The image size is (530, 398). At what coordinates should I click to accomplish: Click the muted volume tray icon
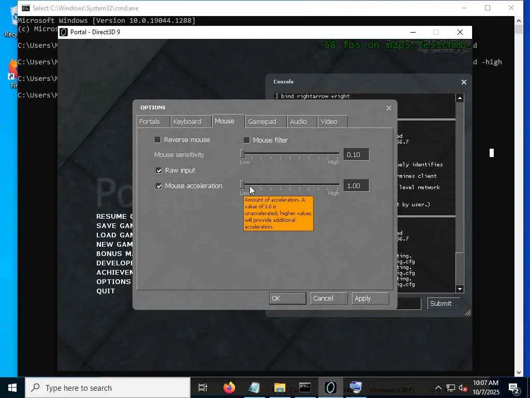[x=463, y=388]
